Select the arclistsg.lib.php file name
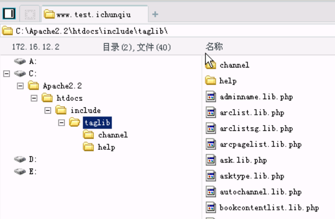This screenshot has width=335, height=219. tap(256, 129)
